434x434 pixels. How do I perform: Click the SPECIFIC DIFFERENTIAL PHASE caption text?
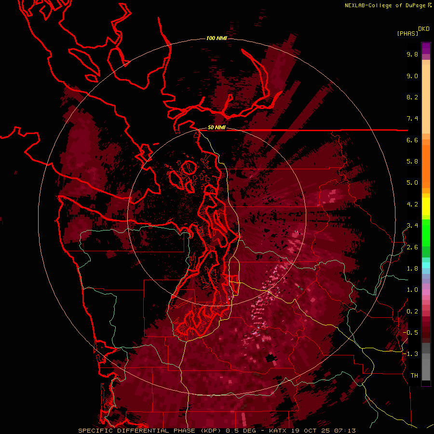(137, 431)
